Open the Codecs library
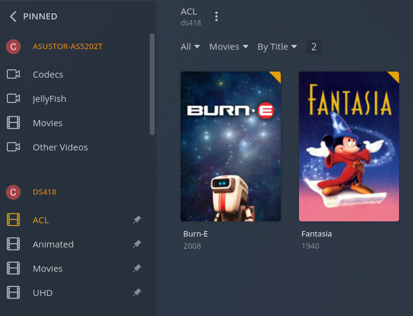 [x=48, y=75]
